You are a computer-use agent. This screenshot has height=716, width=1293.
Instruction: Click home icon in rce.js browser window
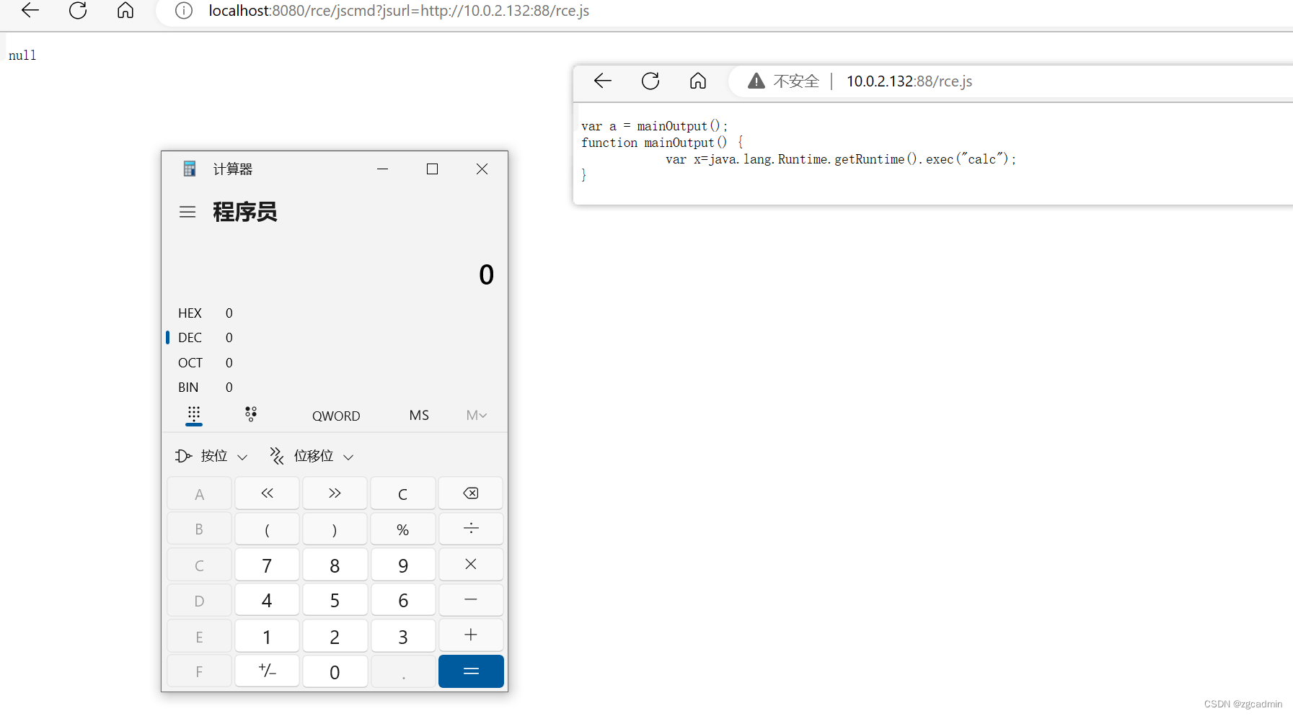(x=698, y=81)
